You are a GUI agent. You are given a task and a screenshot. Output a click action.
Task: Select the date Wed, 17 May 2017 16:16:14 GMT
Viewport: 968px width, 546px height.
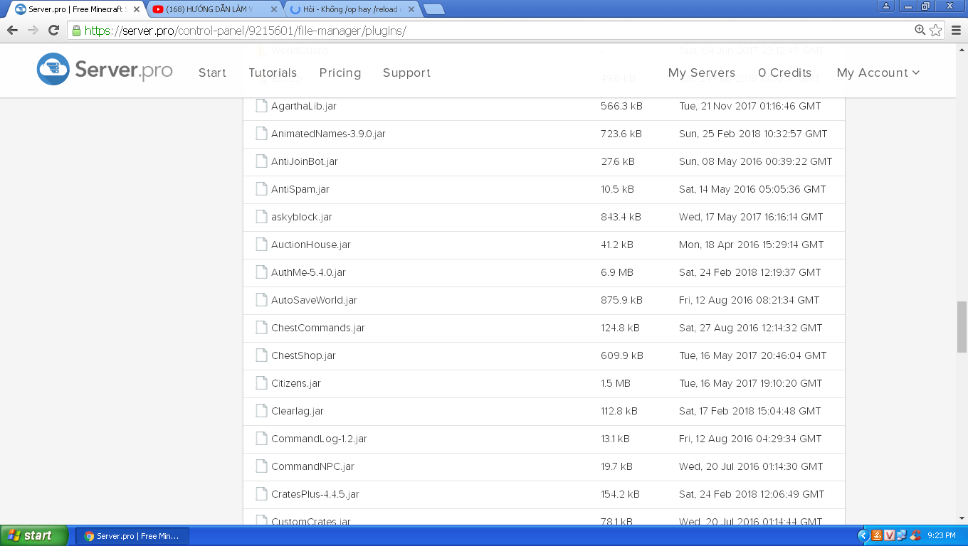coord(751,217)
